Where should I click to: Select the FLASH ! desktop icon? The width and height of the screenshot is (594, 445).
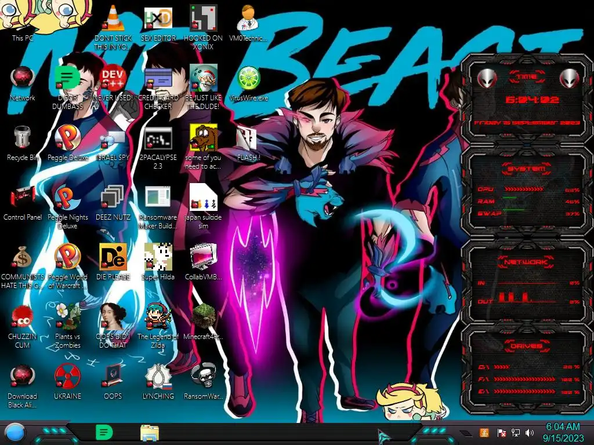pyautogui.click(x=248, y=144)
